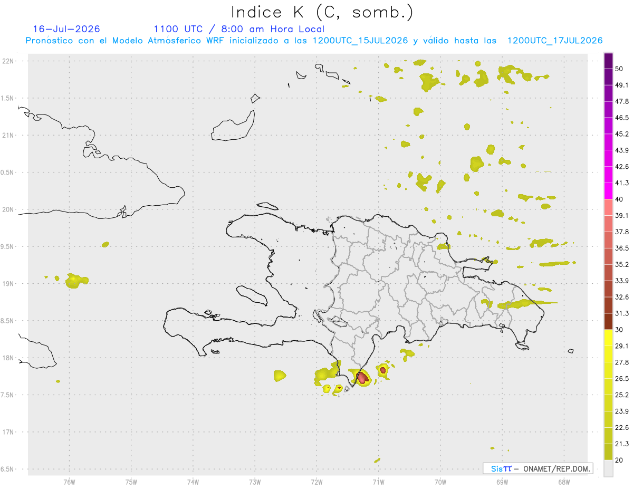Click the "SisTT – ONAMET/REP.DOM." credit box
Screen dimensions: 633x489
point(538,468)
